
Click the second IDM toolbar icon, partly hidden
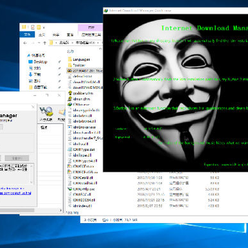pyautogui.click(x=61, y=114)
